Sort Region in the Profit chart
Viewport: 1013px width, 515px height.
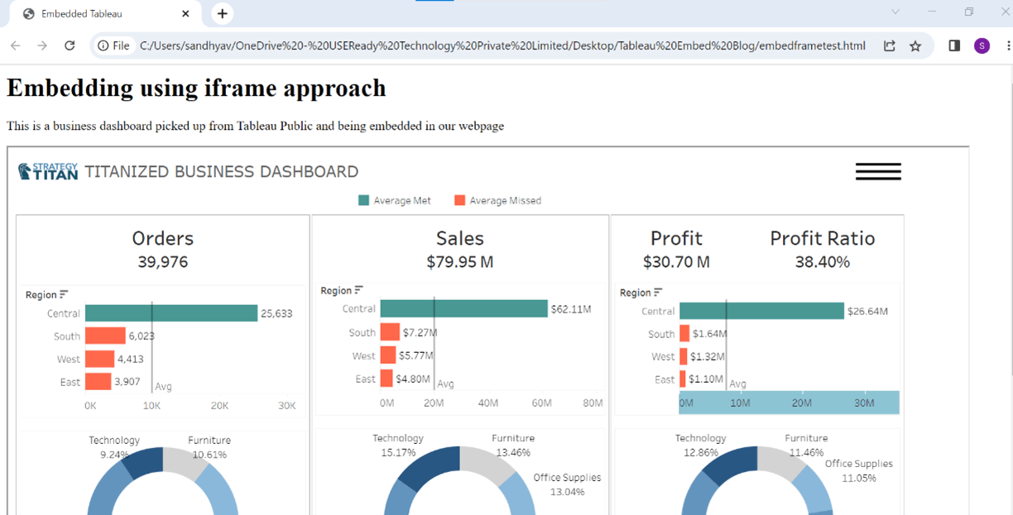658,293
